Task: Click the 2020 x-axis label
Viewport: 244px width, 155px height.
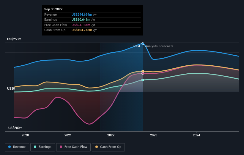Action: (25, 135)
